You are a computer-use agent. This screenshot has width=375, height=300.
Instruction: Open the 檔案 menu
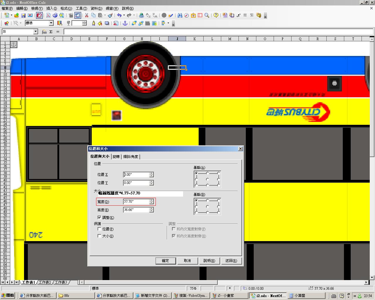tap(7, 8)
